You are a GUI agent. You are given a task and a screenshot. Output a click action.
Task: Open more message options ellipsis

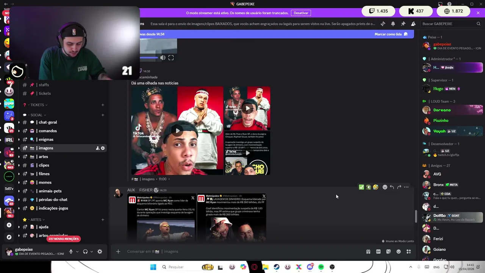[x=406, y=187]
